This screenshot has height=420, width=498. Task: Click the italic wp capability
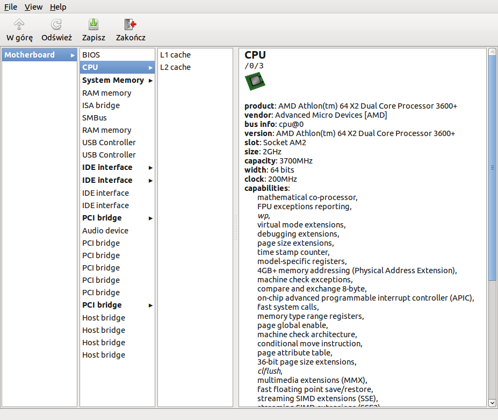coord(264,216)
